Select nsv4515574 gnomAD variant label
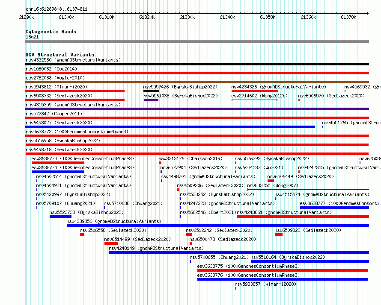The height and width of the screenshot is (305, 381). (x=322, y=194)
